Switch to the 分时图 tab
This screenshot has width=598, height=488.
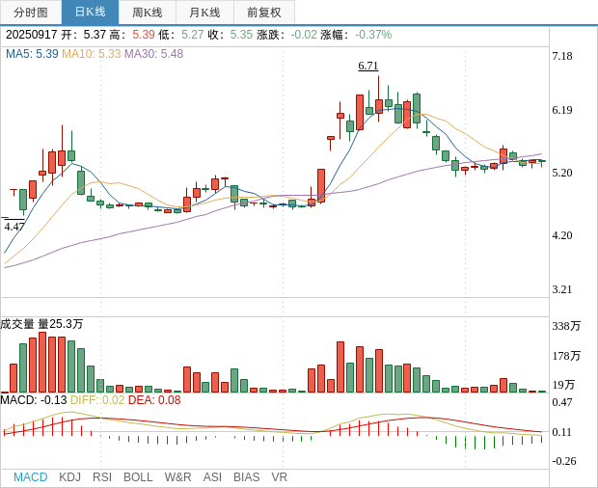(31, 13)
